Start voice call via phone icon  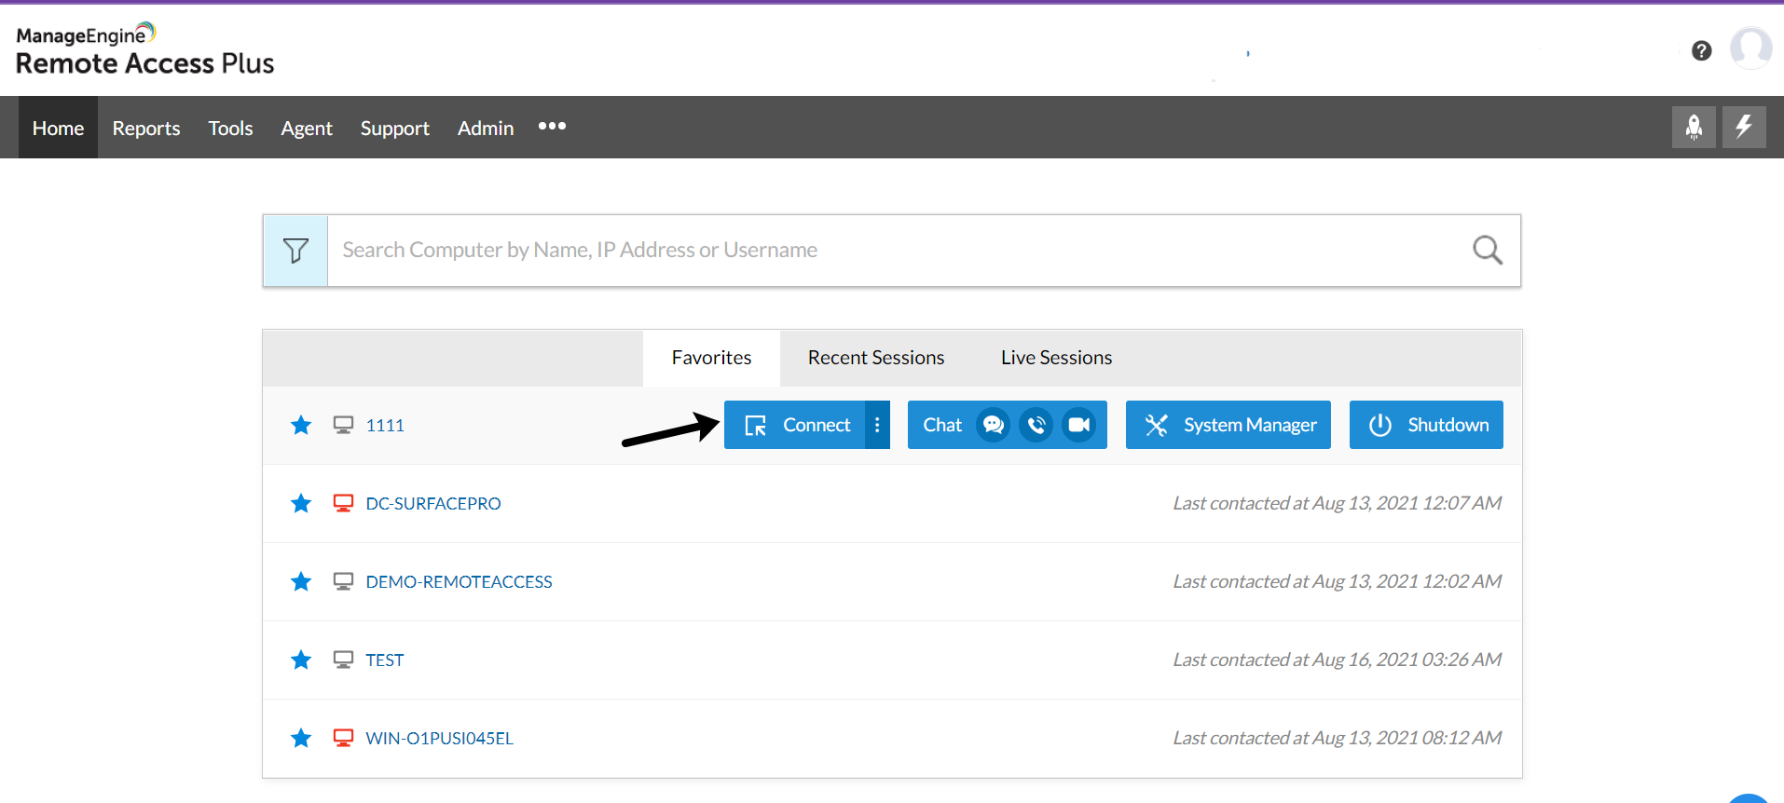1036,425
